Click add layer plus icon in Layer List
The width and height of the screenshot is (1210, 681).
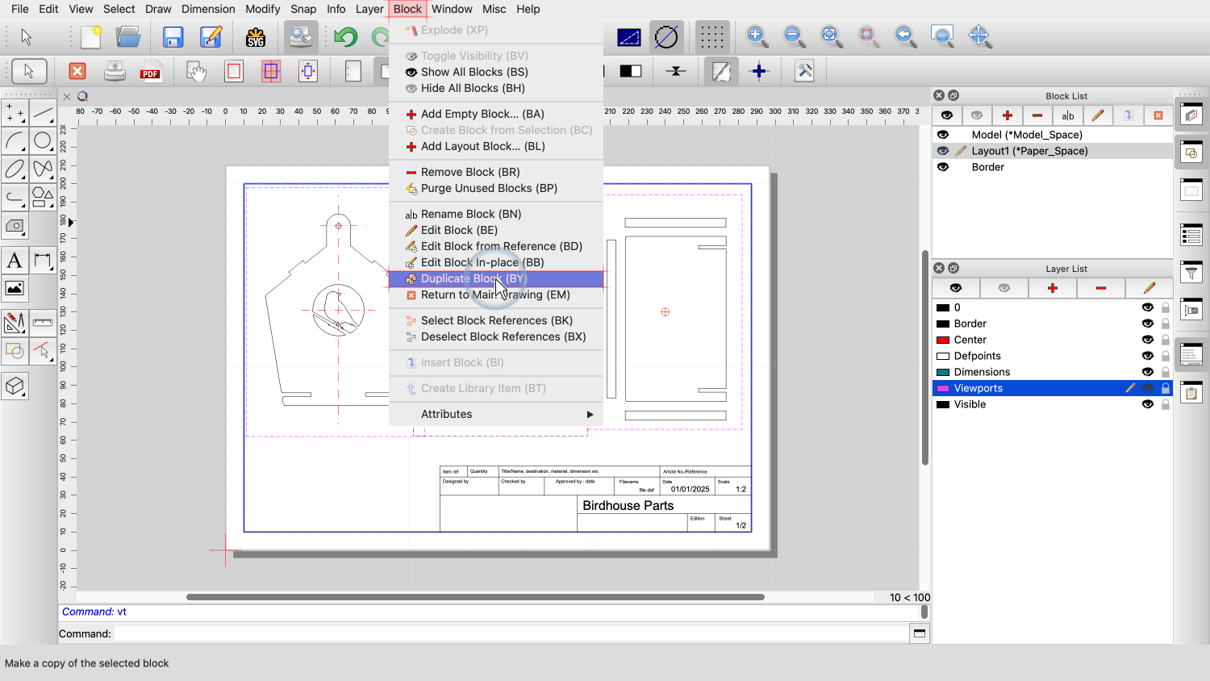pos(1052,288)
